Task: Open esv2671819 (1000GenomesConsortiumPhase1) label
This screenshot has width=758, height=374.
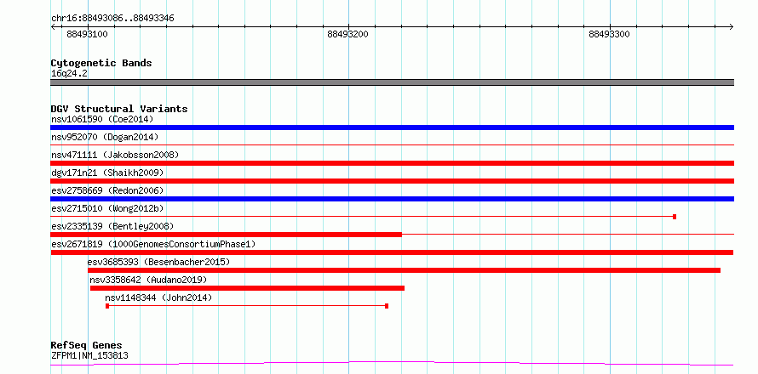Action: (x=153, y=244)
